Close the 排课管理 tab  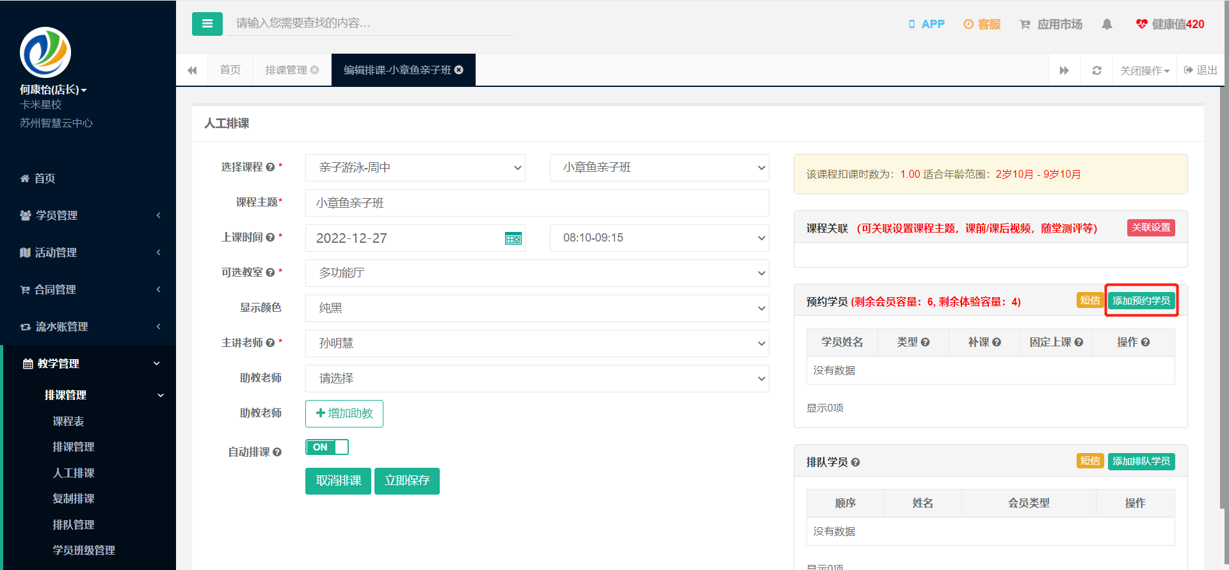point(314,70)
